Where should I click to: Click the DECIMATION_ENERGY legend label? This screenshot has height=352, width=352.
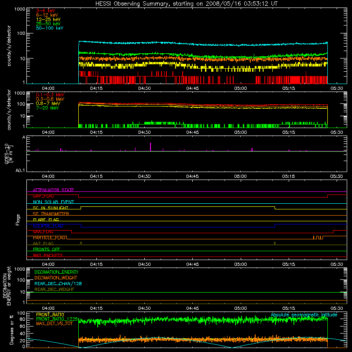56,272
